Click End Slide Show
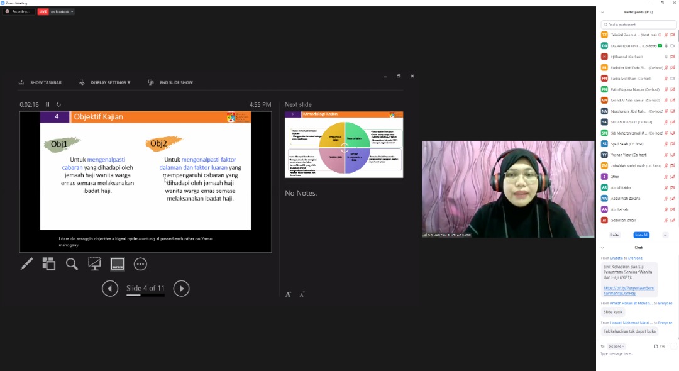679x371 pixels. pos(171,82)
